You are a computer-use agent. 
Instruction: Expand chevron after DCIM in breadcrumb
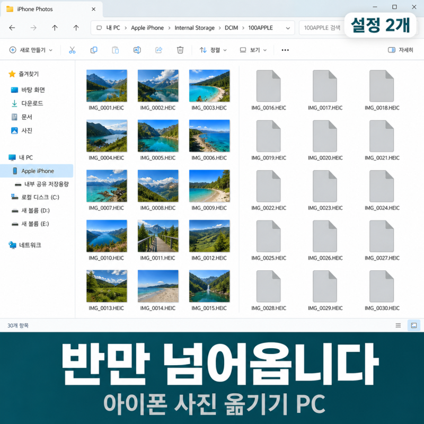[x=243, y=28]
